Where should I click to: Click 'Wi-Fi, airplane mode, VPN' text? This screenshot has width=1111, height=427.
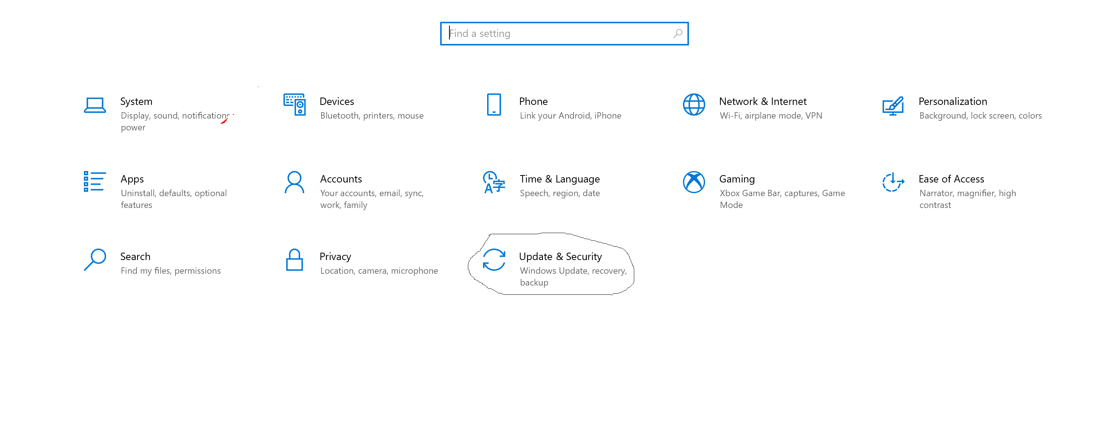771,116
